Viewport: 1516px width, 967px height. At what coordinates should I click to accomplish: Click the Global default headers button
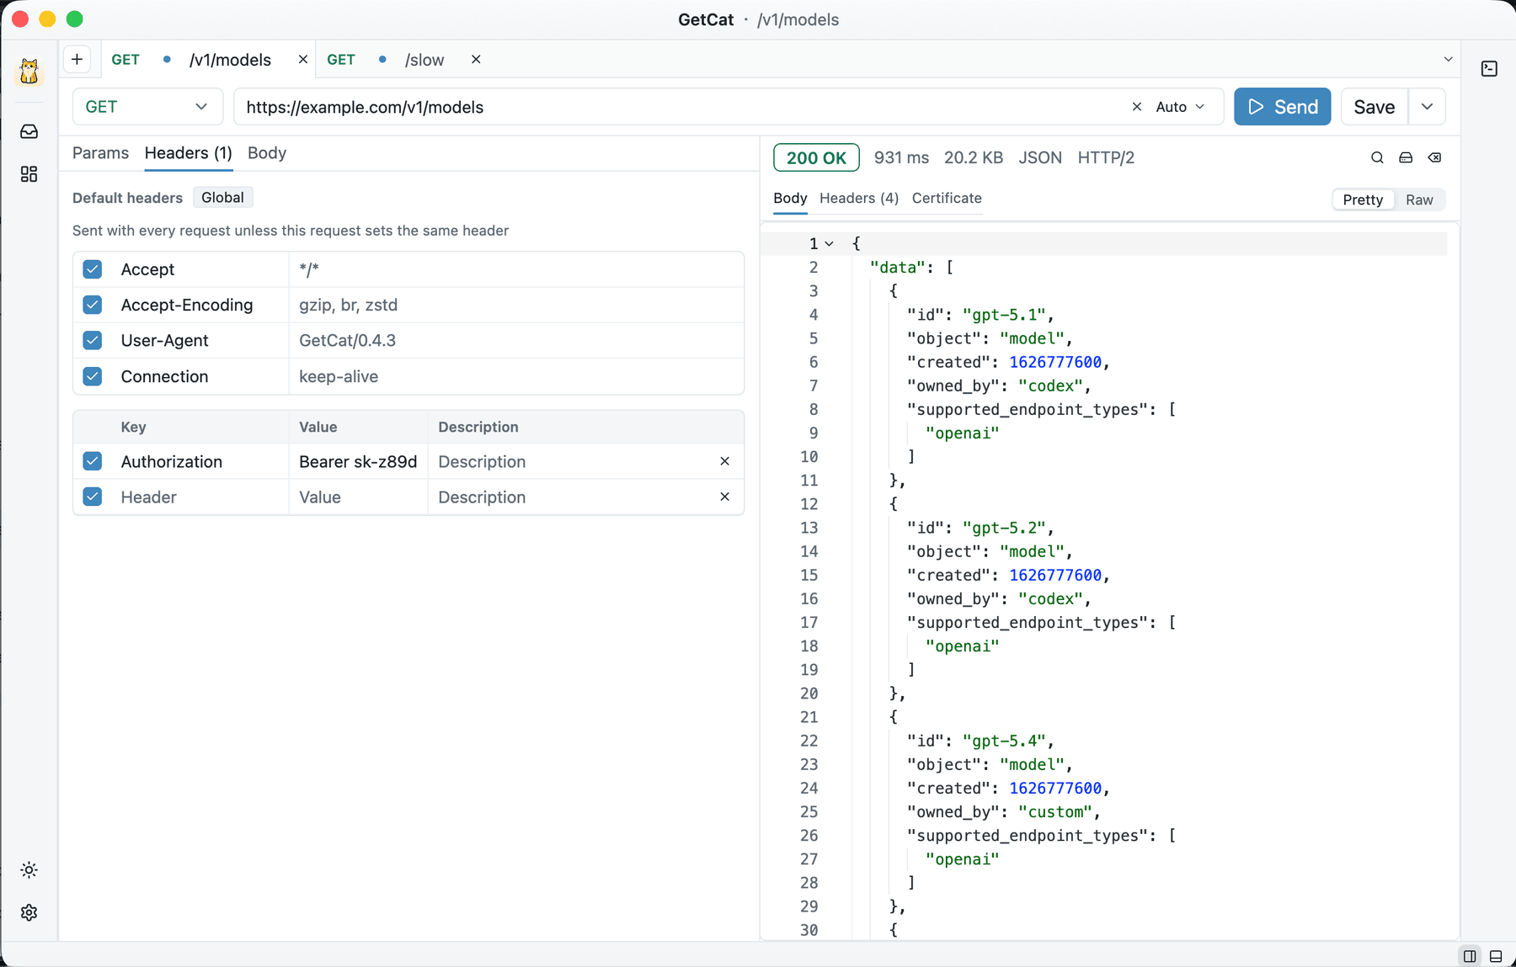point(222,197)
